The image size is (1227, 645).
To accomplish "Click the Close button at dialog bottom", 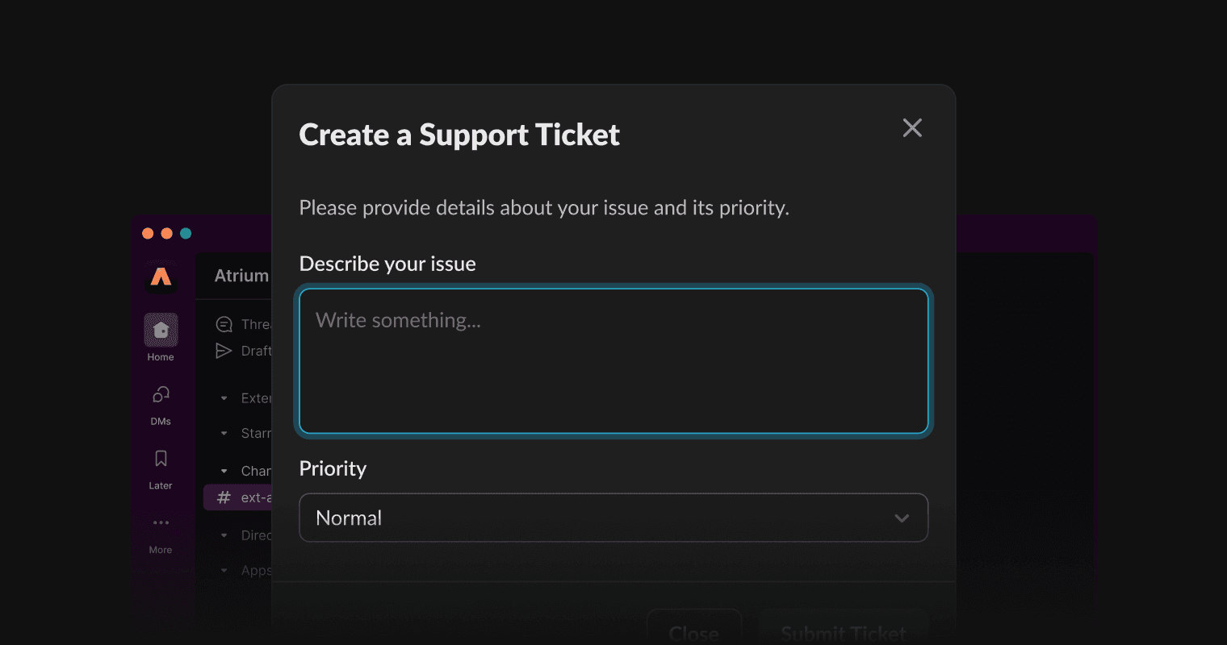I will point(693,632).
